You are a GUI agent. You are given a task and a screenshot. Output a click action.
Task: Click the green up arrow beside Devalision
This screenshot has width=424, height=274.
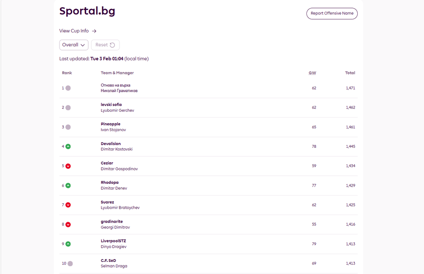pos(68,146)
